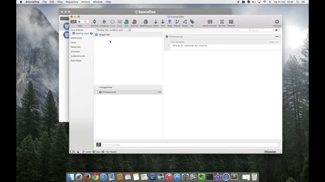This screenshot has height=182, width=325.
Task: Toggle the Staged files checkbox
Action: click(96, 35)
